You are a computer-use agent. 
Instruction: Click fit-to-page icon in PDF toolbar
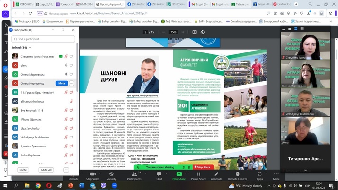tap(195, 32)
